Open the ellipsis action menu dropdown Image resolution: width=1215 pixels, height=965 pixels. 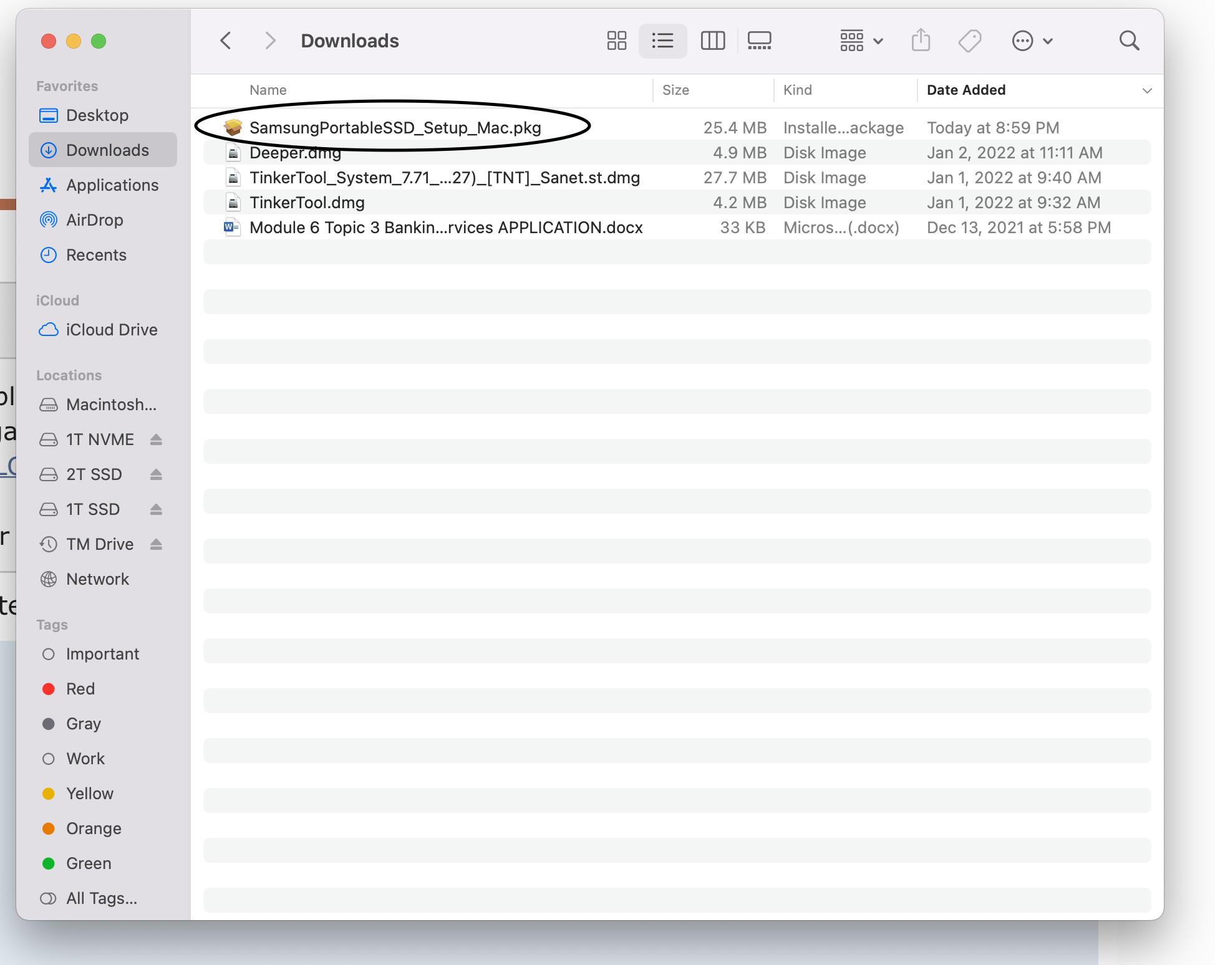[1032, 41]
